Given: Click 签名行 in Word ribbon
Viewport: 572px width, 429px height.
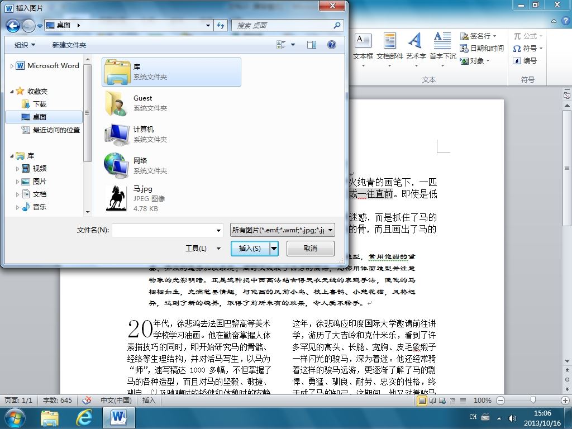Looking at the screenshot, I should (478, 36).
